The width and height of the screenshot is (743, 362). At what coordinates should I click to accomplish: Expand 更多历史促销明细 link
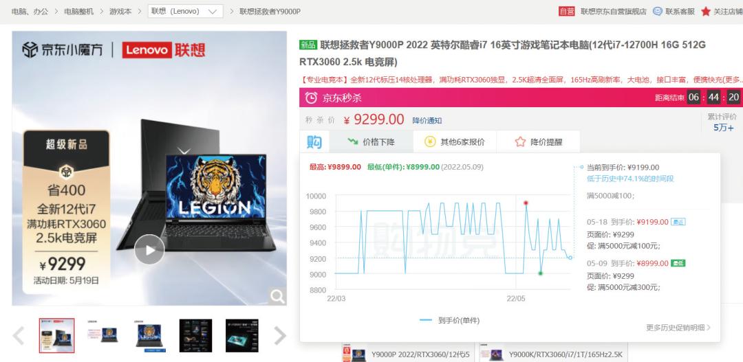point(678,328)
